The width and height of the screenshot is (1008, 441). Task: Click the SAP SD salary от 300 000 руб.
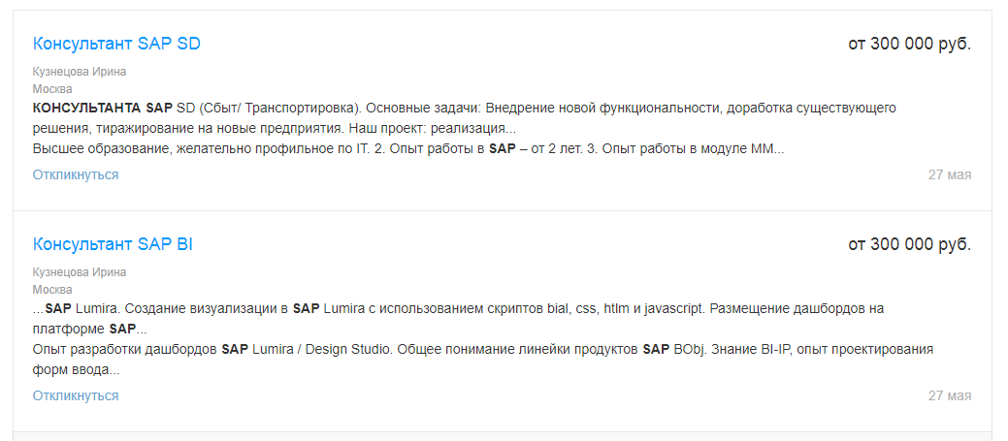909,44
